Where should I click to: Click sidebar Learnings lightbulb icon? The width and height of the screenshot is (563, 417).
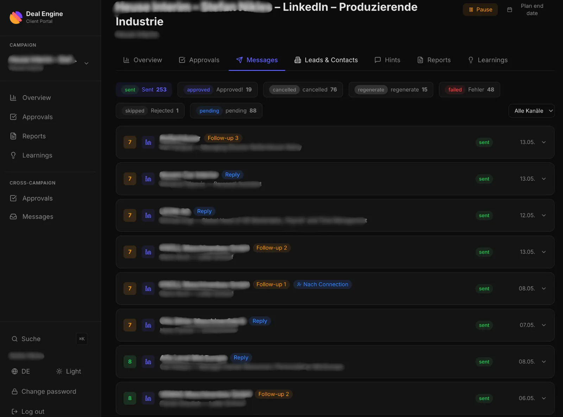[x=13, y=155]
